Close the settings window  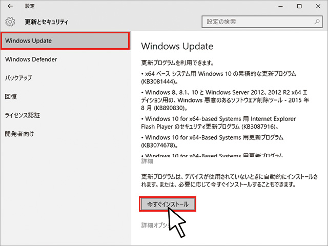tap(318, 6)
